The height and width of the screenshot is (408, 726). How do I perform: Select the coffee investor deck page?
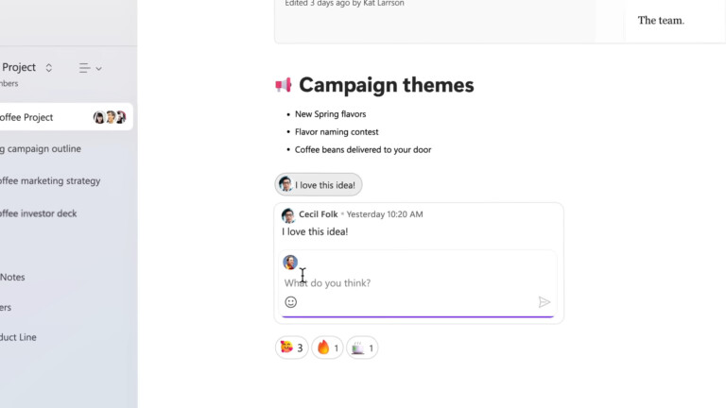click(39, 213)
